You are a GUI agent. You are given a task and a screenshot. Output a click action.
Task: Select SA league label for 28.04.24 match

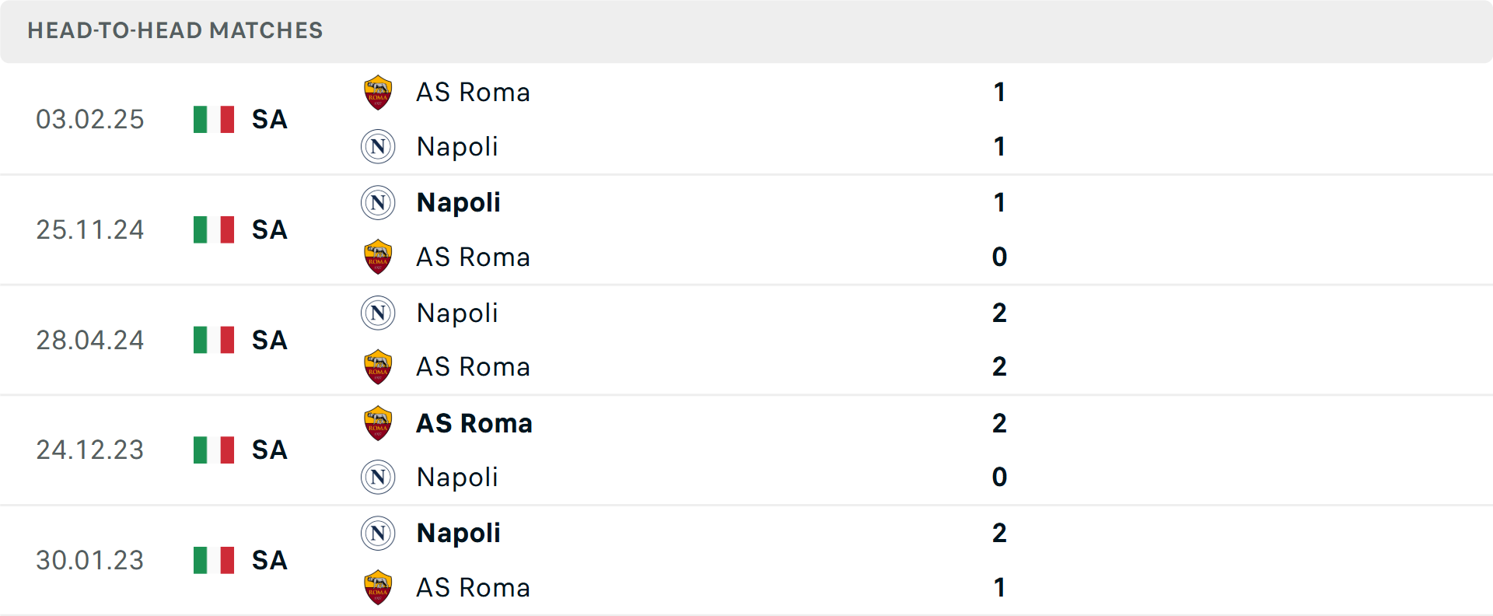(x=270, y=341)
